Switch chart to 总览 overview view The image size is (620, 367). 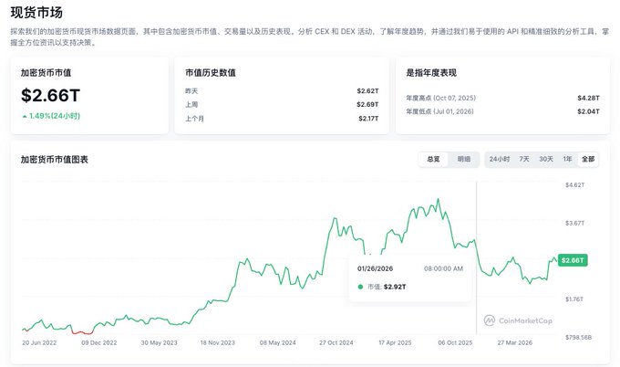433,159
